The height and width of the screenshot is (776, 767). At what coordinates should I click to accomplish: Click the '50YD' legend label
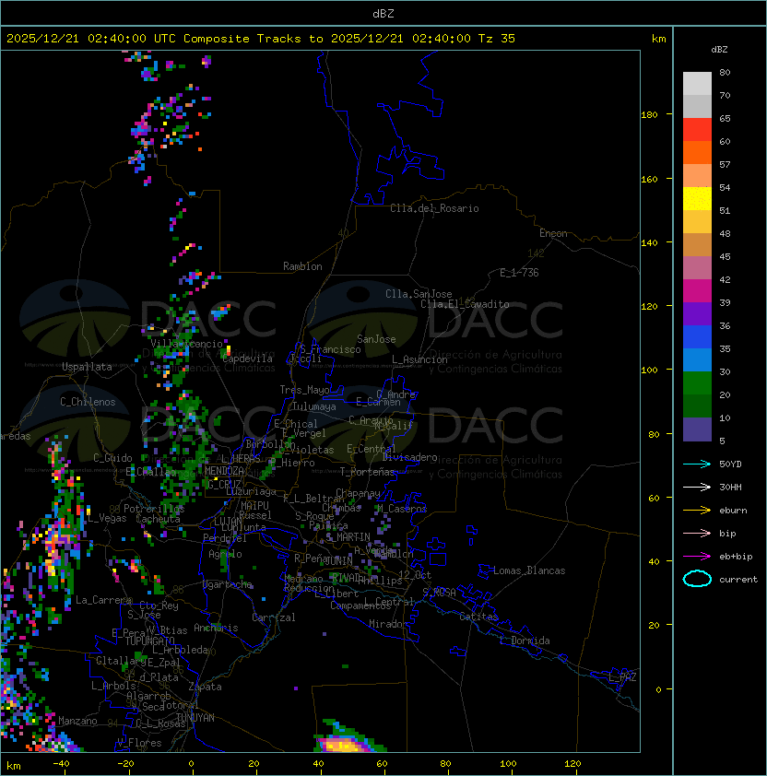(730, 464)
